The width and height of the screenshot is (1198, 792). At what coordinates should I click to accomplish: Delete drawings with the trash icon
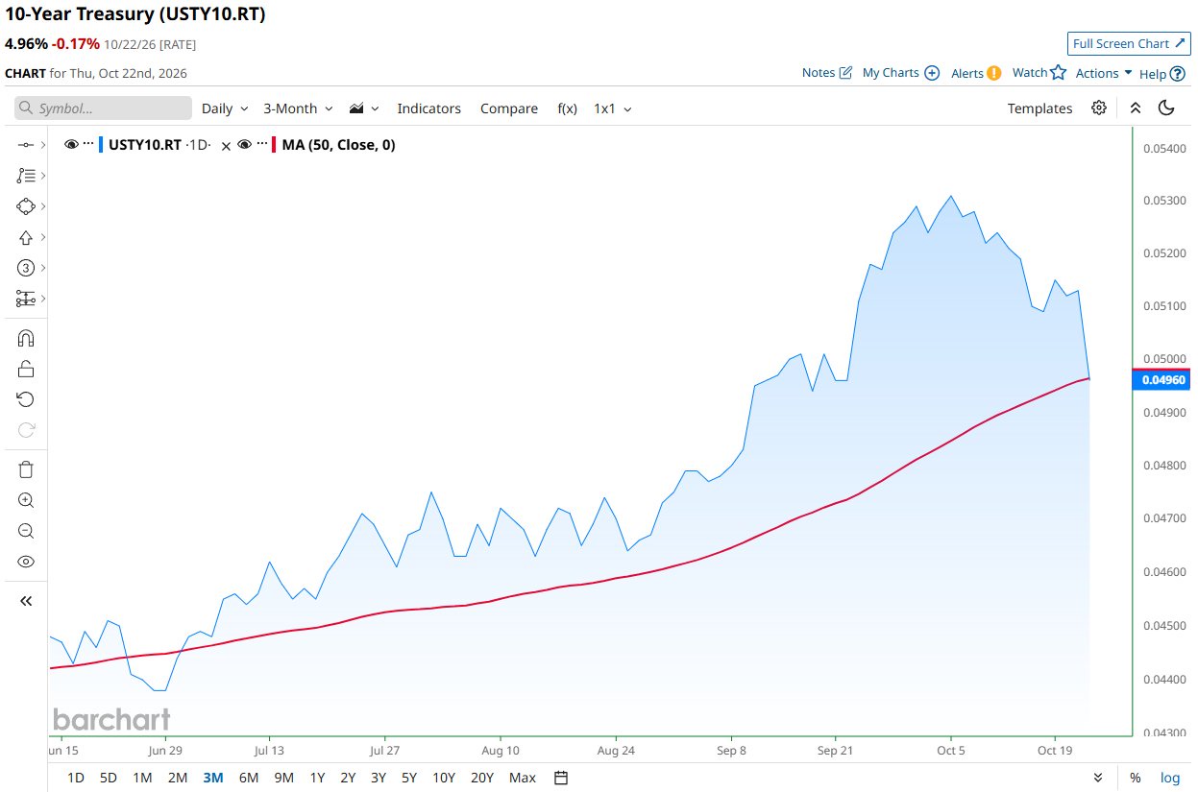(26, 469)
